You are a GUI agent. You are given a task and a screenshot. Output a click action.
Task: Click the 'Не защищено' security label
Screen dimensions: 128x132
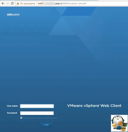click(x=27, y=4)
